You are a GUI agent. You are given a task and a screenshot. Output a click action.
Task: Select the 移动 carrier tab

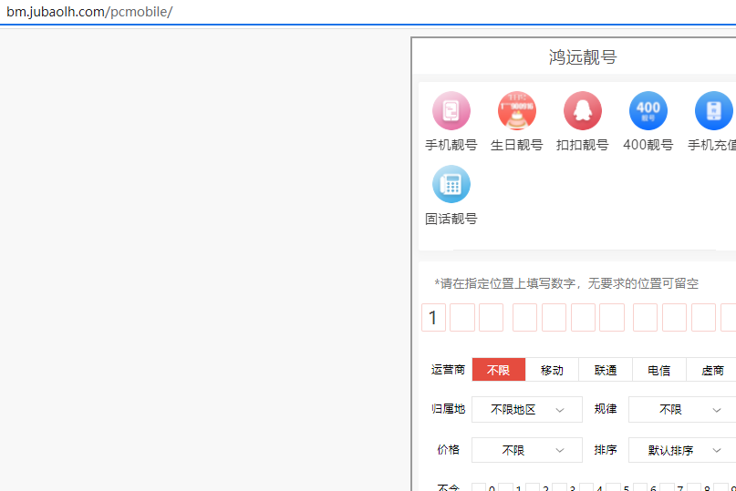coord(552,370)
